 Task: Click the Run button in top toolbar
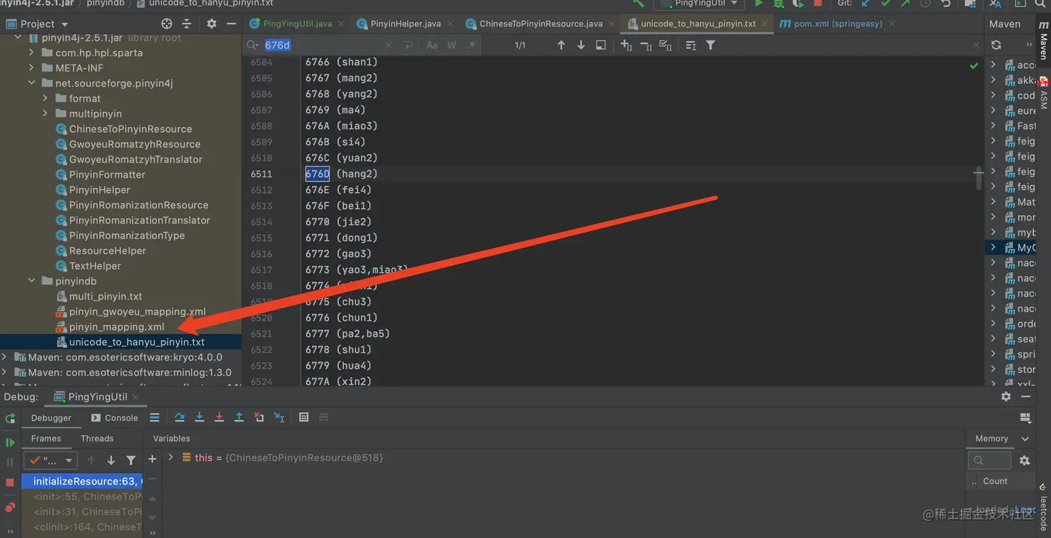coord(759,3)
